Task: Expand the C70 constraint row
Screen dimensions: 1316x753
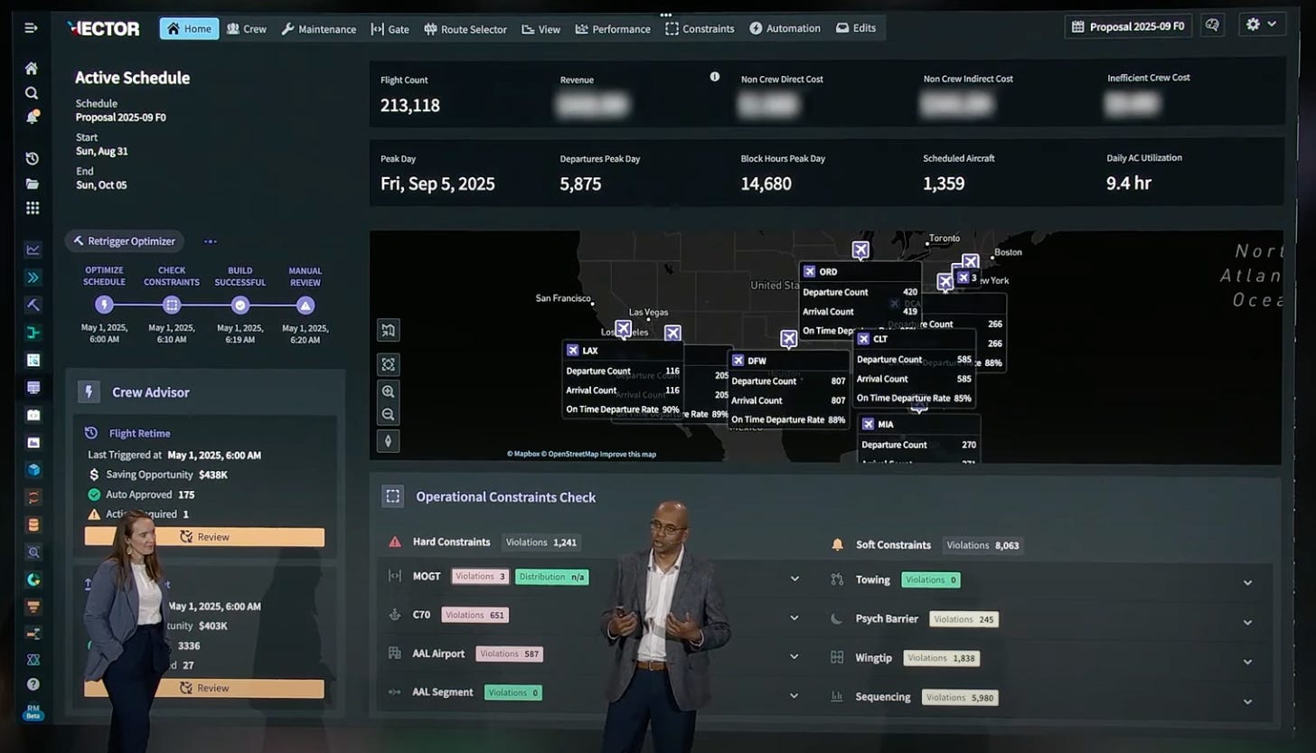Action: point(794,617)
